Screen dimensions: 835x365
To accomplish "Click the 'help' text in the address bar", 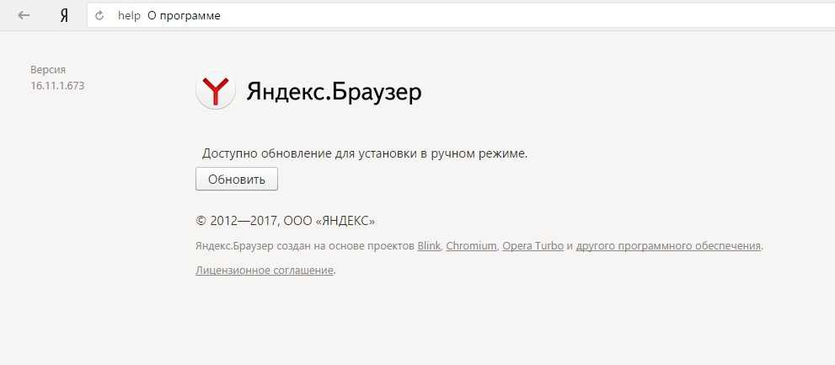I will pyautogui.click(x=129, y=15).
